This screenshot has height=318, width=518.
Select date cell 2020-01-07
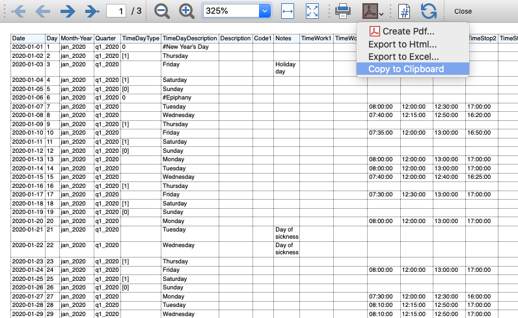[x=27, y=107]
